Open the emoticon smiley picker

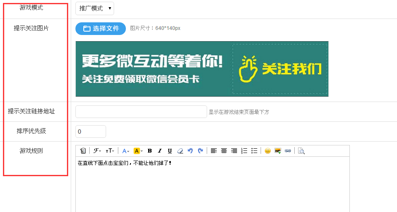[268, 151]
